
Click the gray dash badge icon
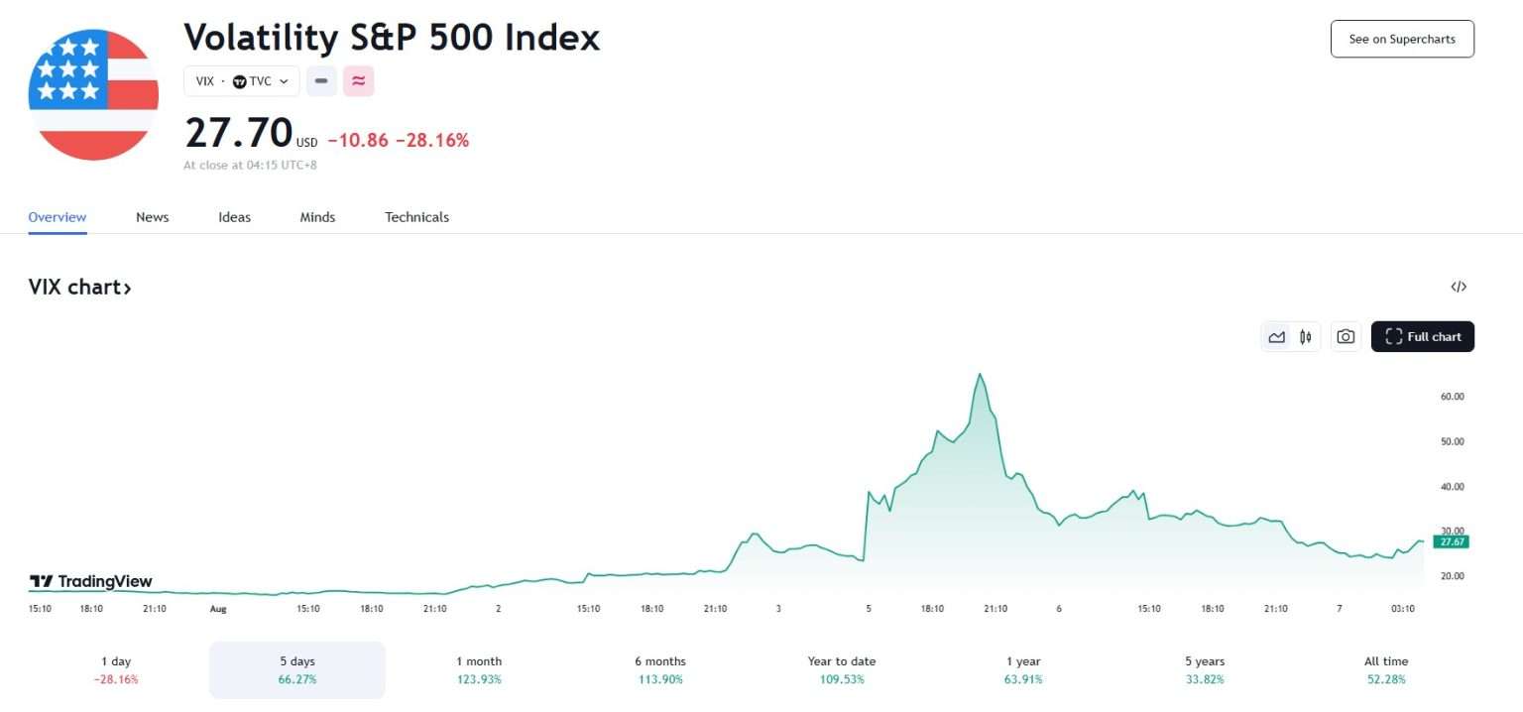tap(321, 81)
